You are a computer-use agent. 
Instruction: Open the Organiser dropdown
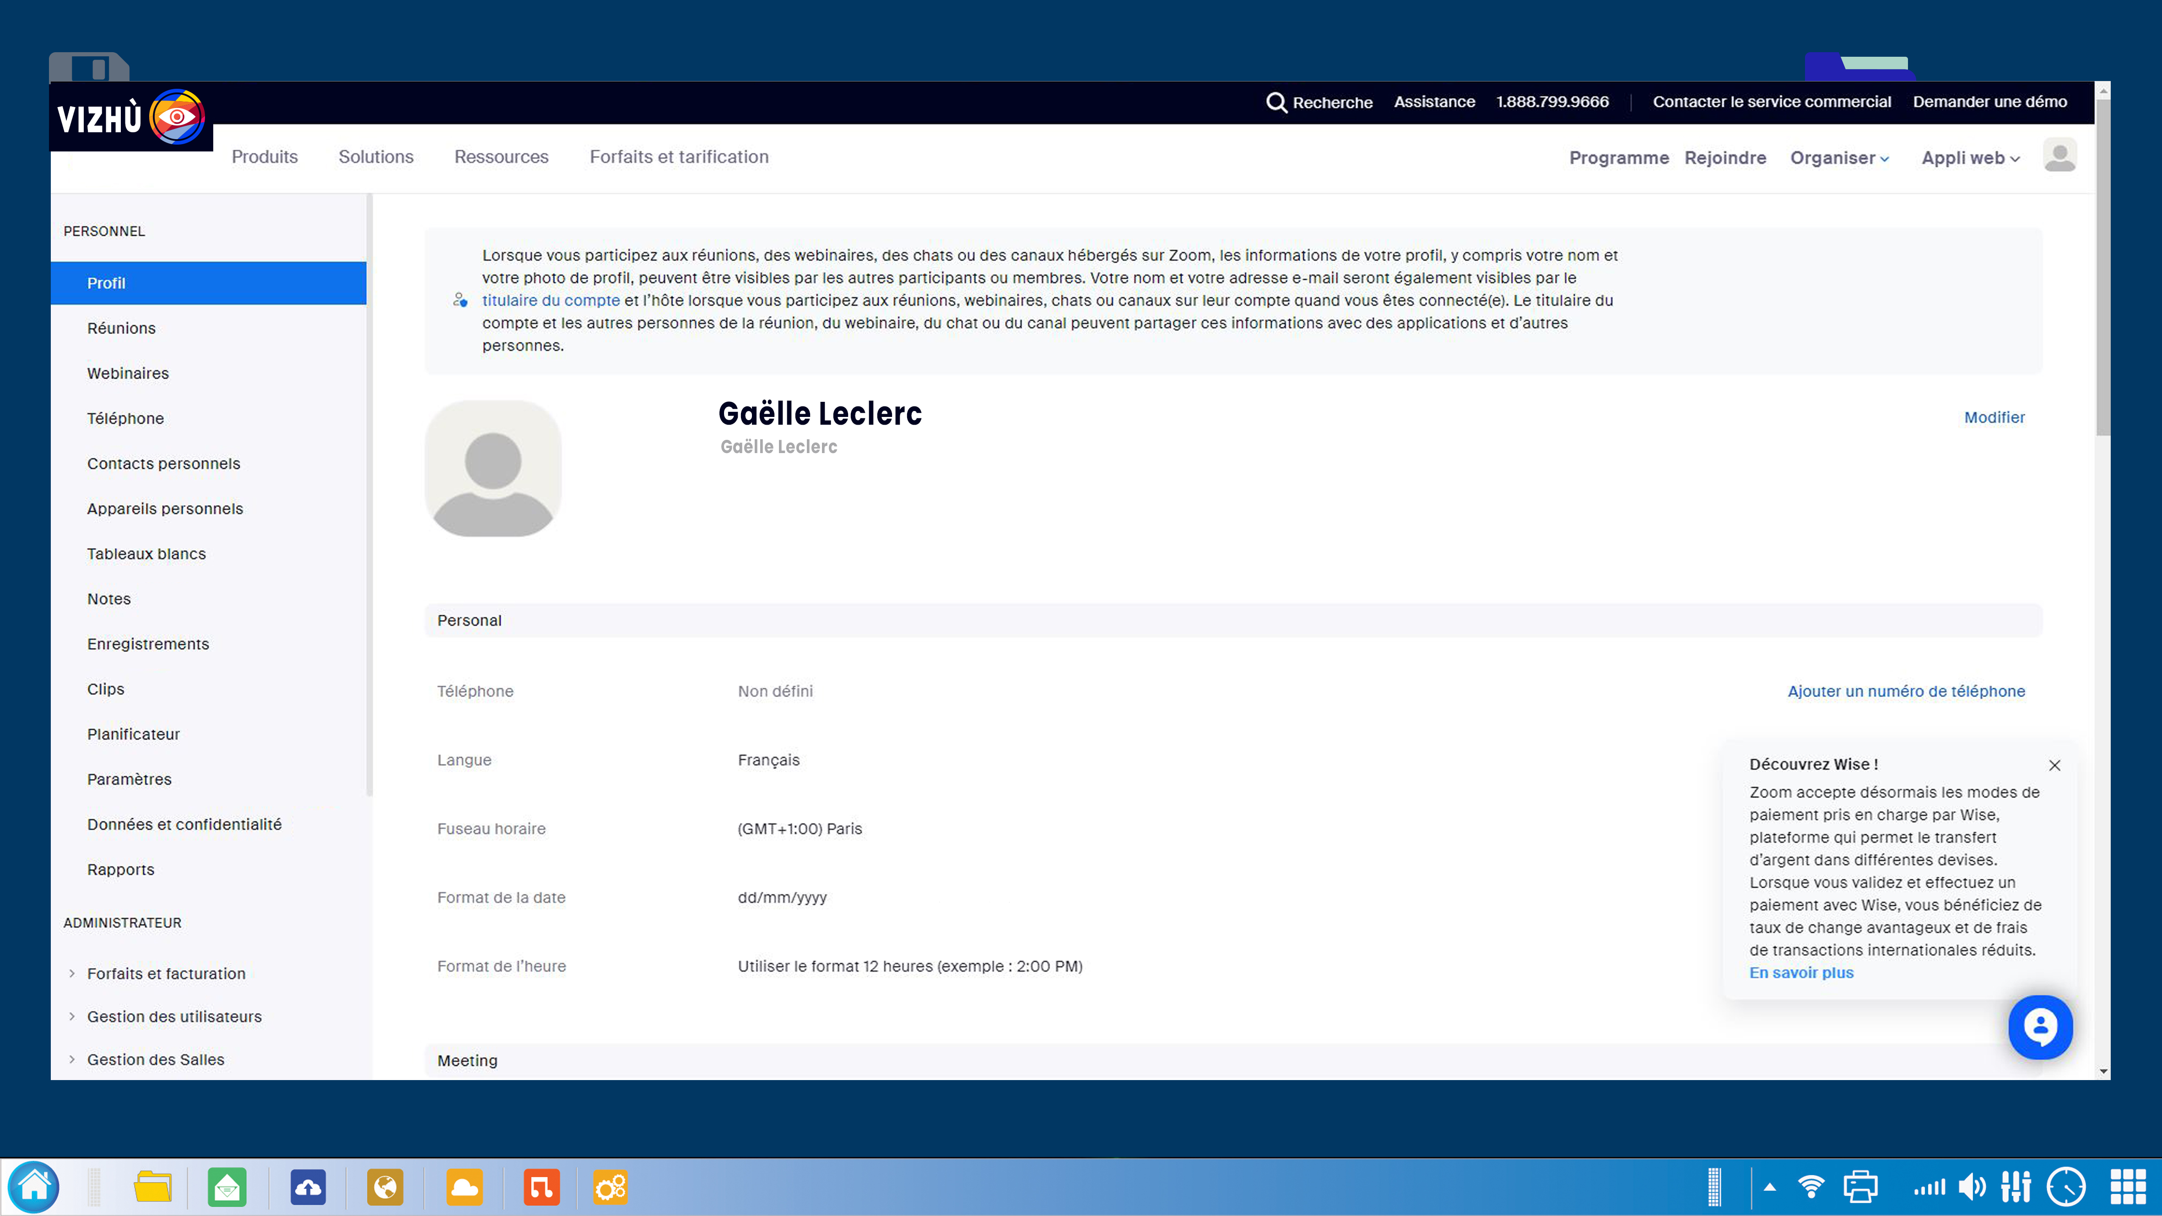[x=1839, y=158]
